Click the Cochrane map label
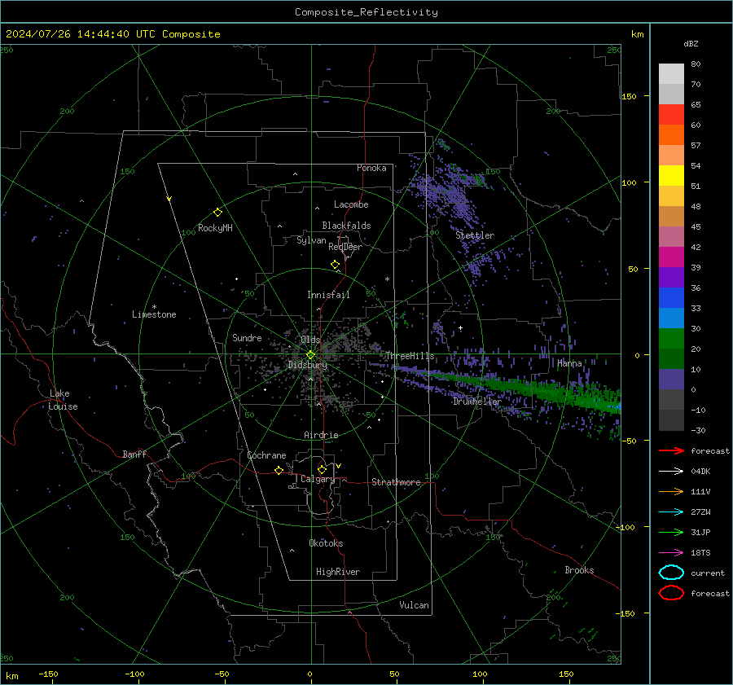Screen dimensions: 733x685 click(x=266, y=455)
